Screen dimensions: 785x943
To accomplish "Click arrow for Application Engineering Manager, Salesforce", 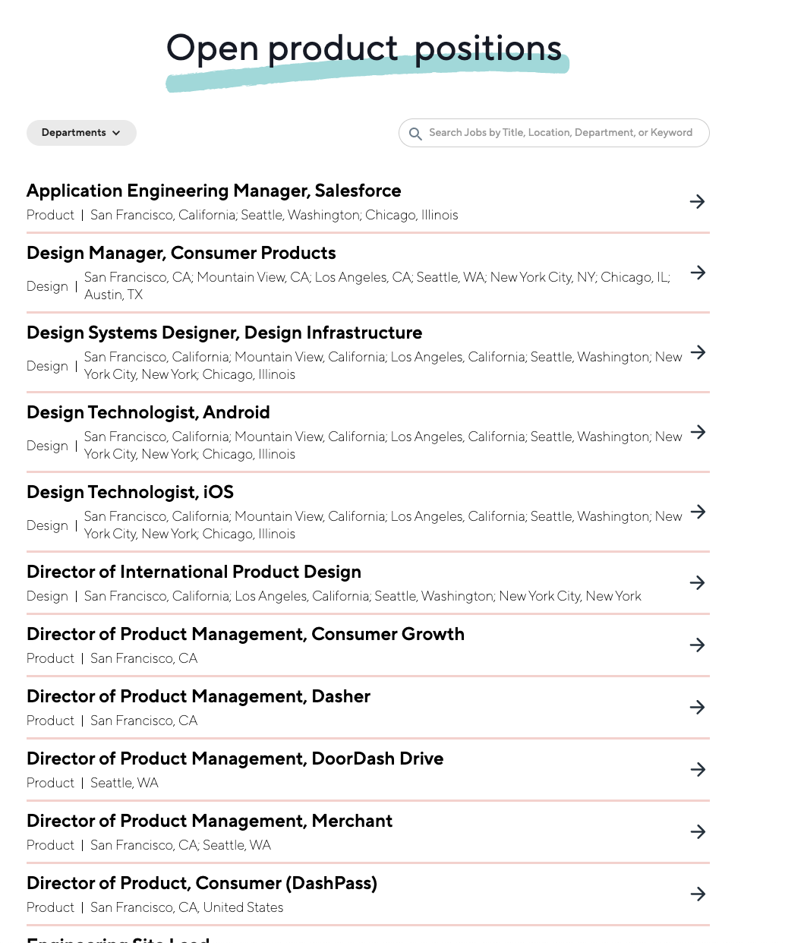I will pos(697,201).
